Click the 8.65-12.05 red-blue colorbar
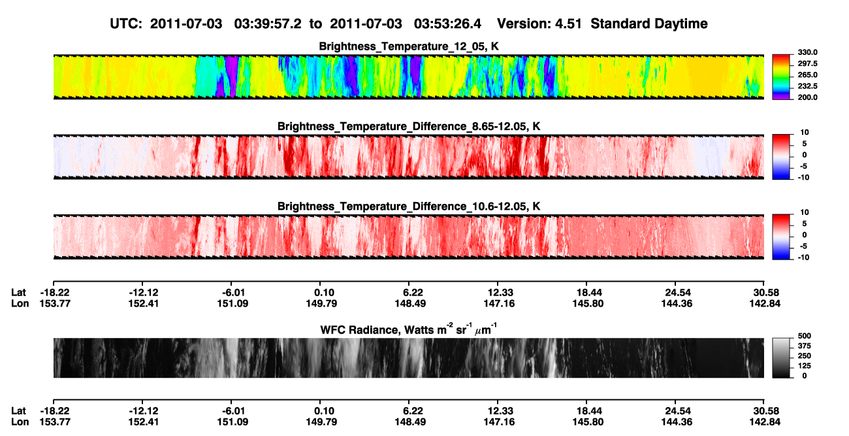Image resolution: width=849 pixels, height=436 pixels. click(x=780, y=156)
